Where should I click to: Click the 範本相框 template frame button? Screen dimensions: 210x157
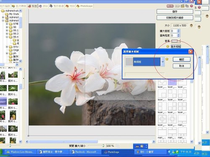176,46
